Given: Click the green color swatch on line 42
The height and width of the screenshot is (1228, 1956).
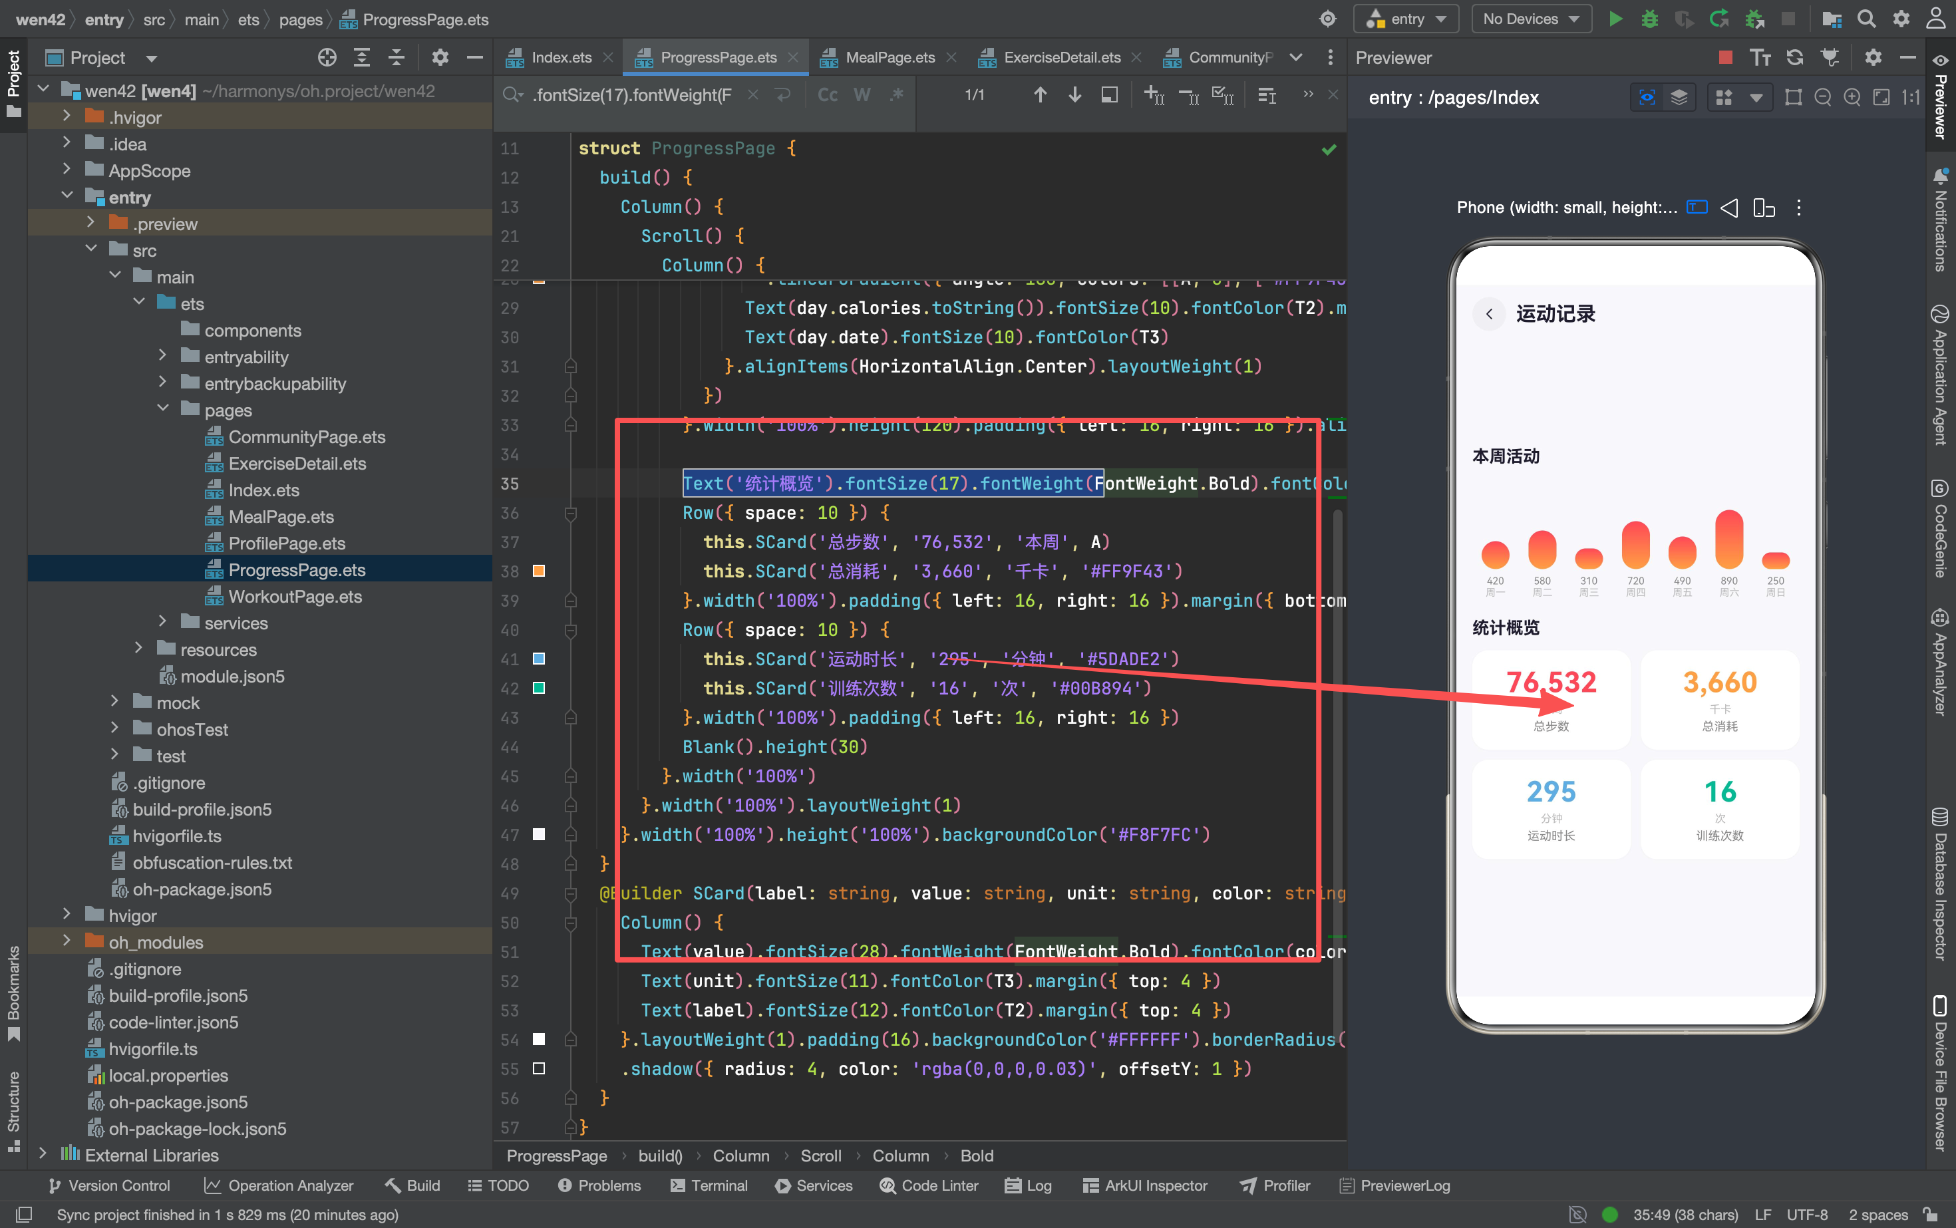Looking at the screenshot, I should coord(538,688).
